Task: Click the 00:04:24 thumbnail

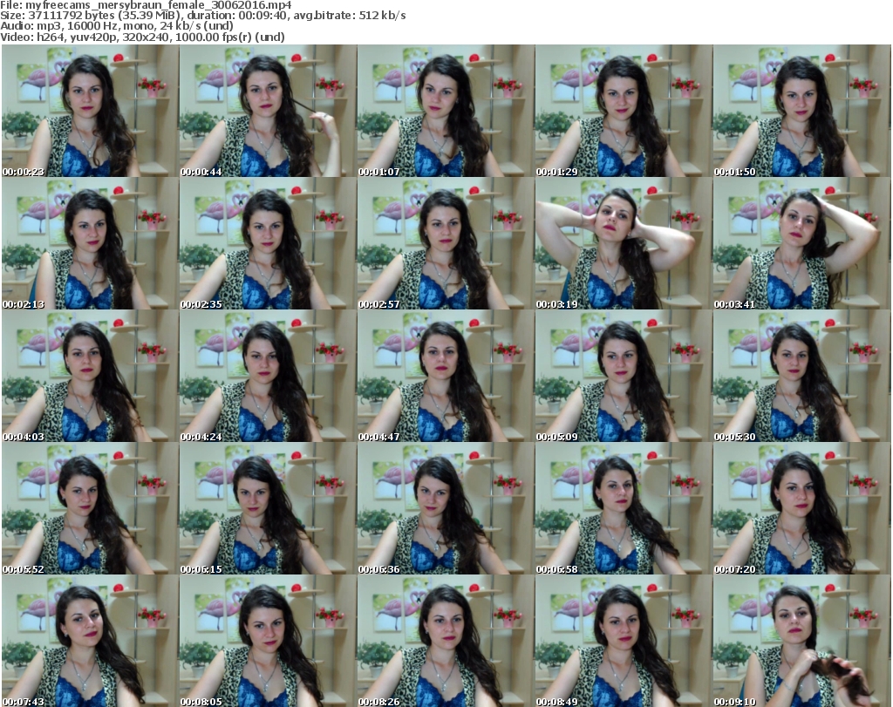Action: (x=268, y=376)
